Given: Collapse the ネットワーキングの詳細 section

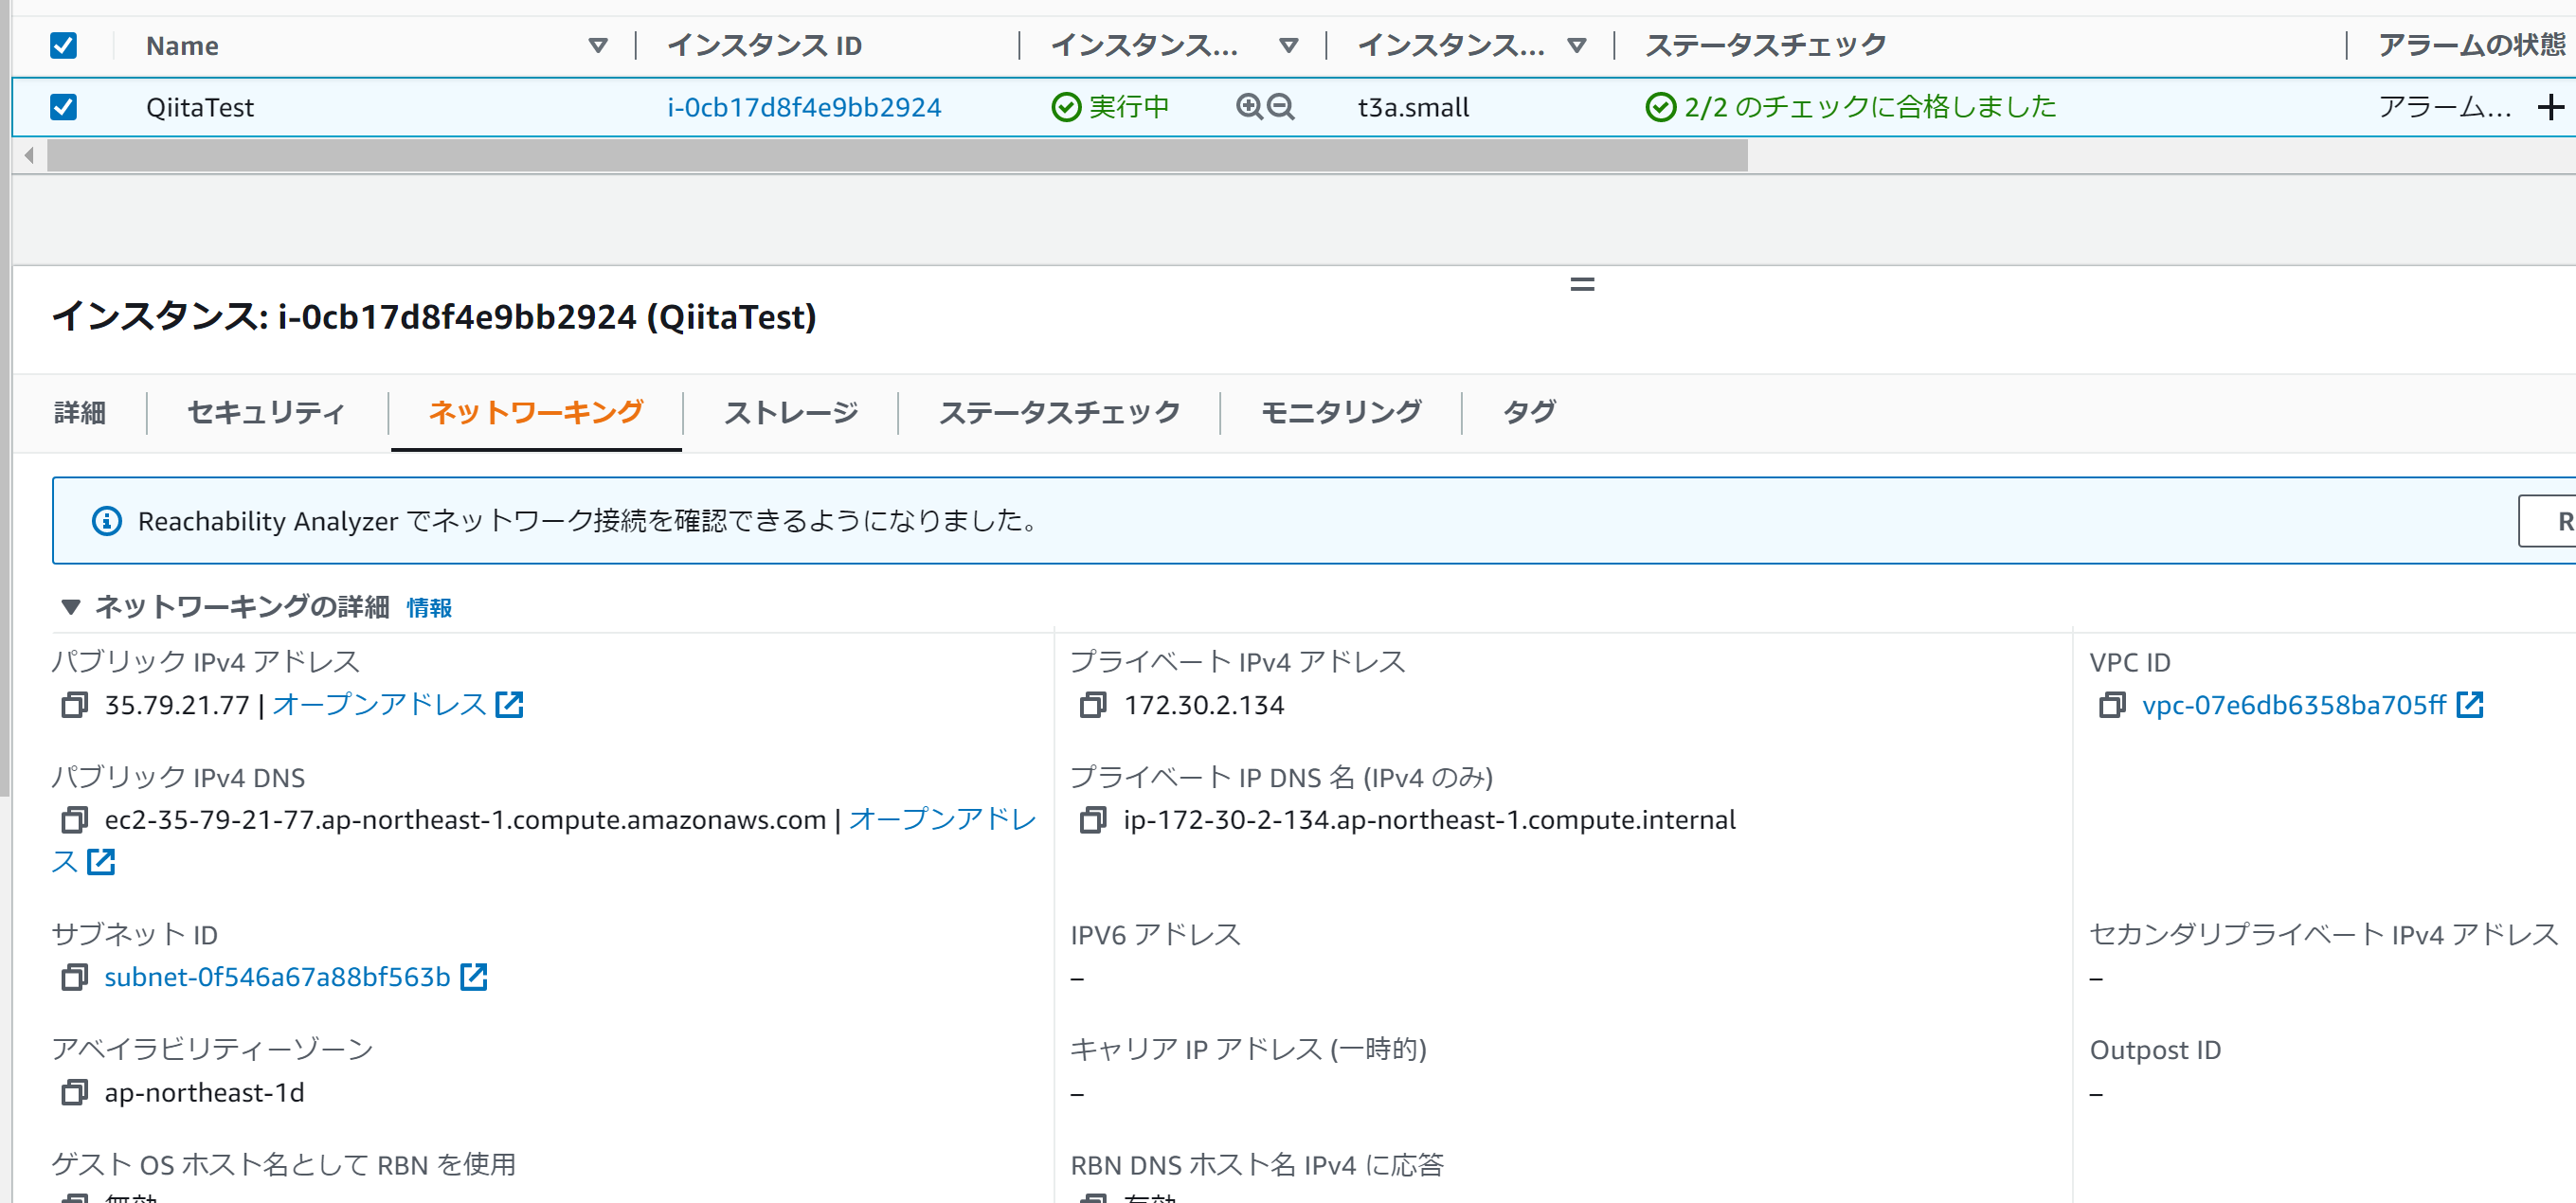Looking at the screenshot, I should pos(70,606).
